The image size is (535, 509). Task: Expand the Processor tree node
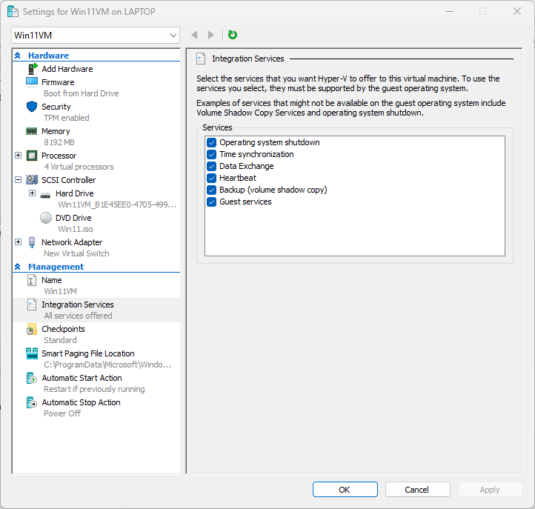[19, 156]
